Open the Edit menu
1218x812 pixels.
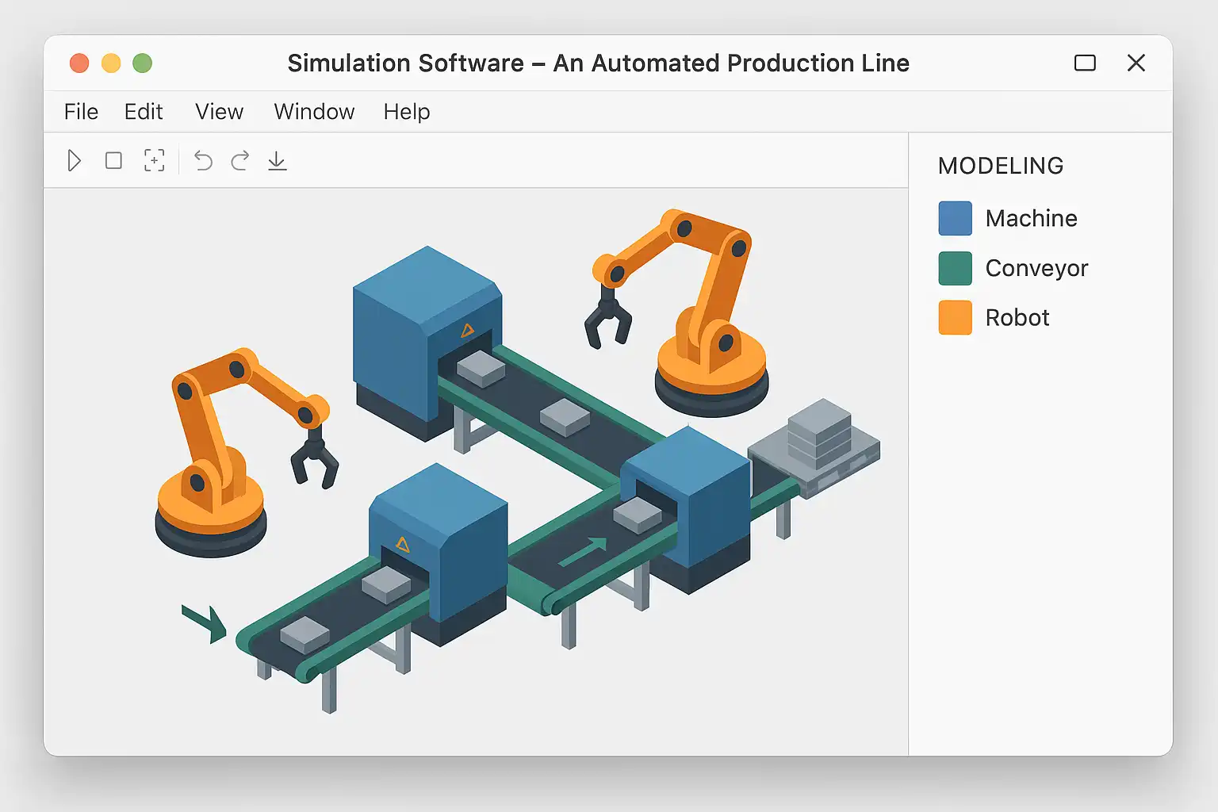pos(144,112)
